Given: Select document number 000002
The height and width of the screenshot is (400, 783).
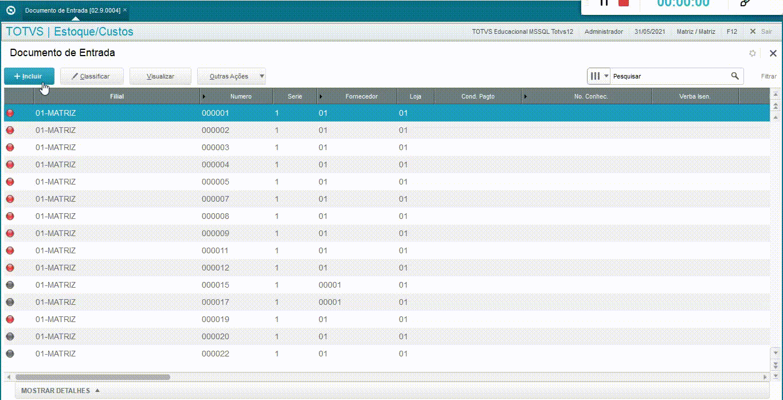Looking at the screenshot, I should coord(216,130).
